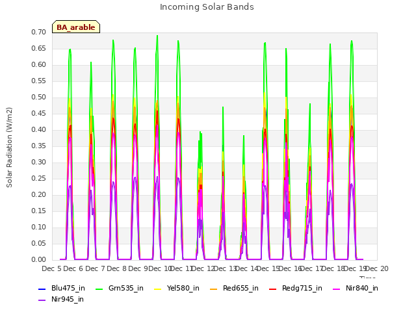Click the 0.00 y-axis tick label

(x=39, y=259)
